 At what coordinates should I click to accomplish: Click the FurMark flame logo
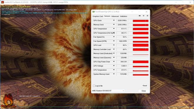(8, 101)
